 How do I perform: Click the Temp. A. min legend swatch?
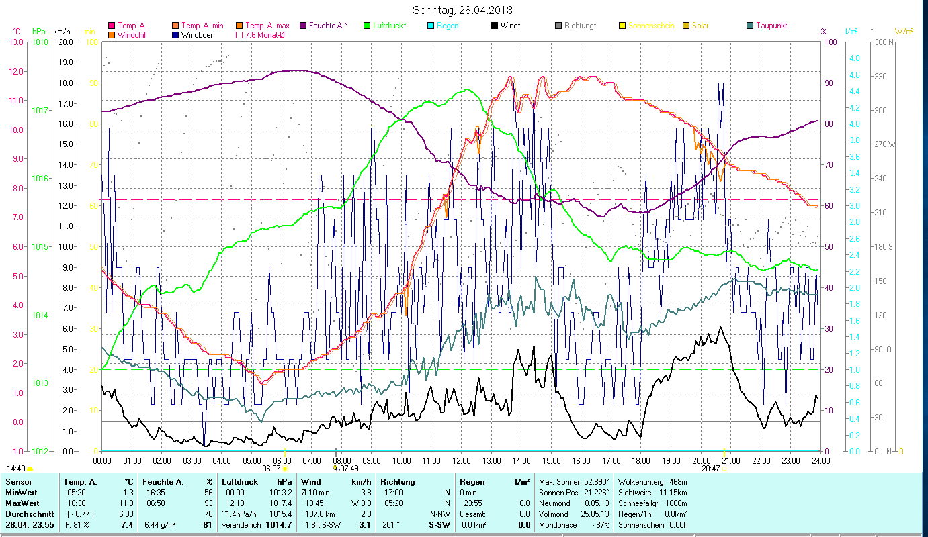[177, 26]
